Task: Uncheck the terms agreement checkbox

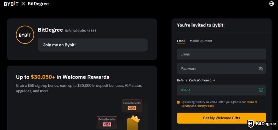Action: pos(178,102)
